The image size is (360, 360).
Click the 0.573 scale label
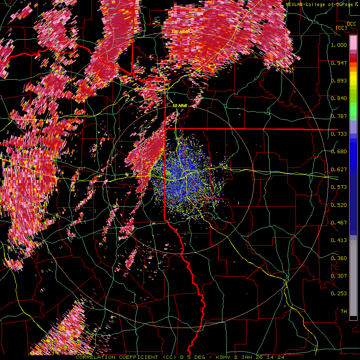339,187
